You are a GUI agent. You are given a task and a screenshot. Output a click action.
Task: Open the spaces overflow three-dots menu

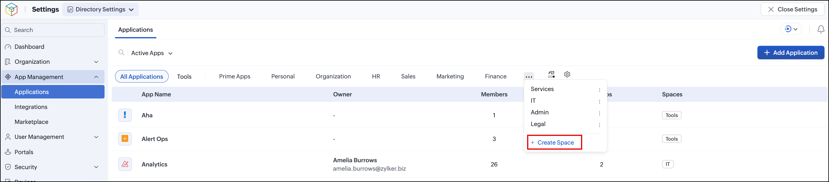pos(529,77)
